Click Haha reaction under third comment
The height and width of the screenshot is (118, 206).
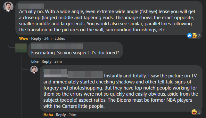(x=48, y=115)
